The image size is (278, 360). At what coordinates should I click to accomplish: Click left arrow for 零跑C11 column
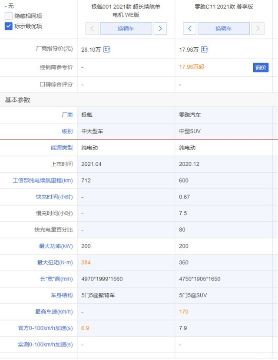190,29
